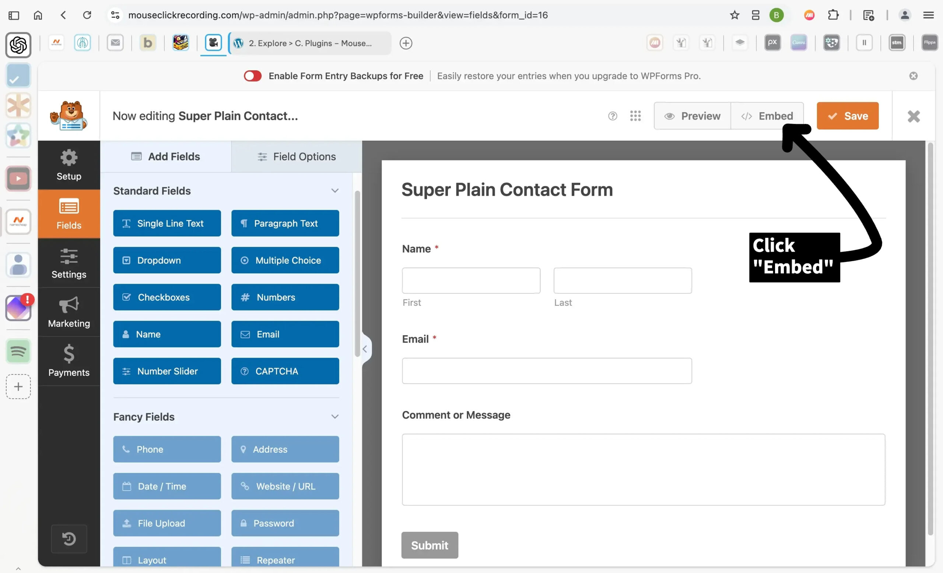
Task: Switch to the Add Fields tab
Action: pyautogui.click(x=165, y=156)
